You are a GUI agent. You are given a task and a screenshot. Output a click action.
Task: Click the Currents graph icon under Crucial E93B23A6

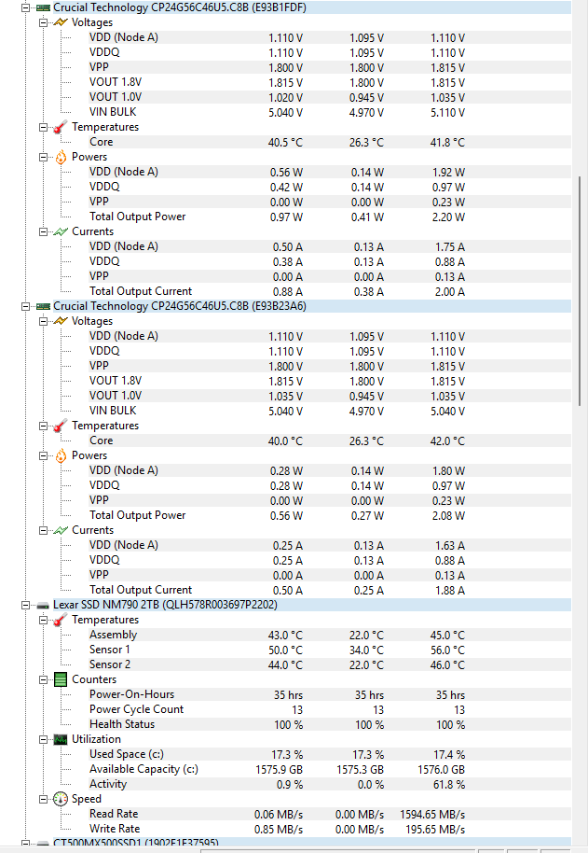pos(61,530)
